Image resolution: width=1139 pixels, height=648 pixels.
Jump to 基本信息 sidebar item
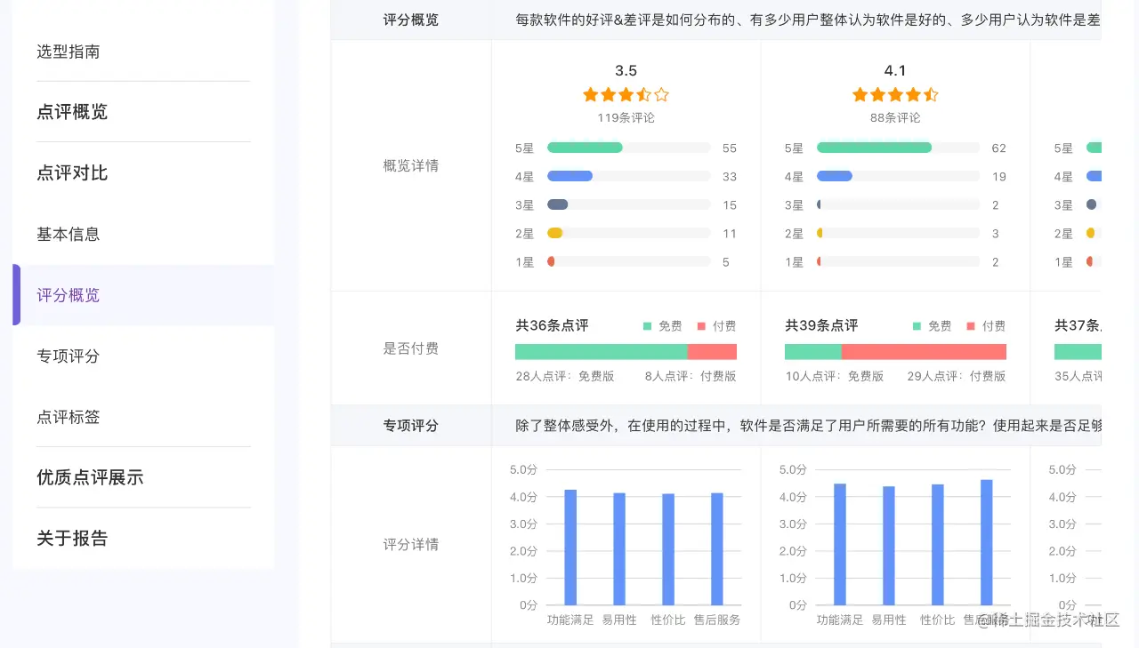click(69, 234)
